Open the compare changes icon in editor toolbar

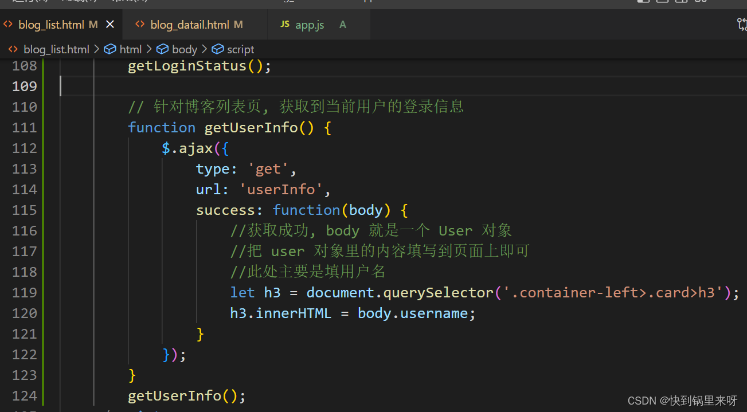(741, 25)
